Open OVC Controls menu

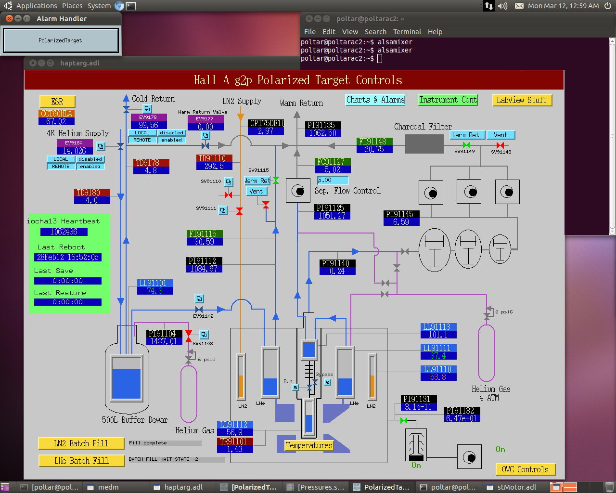526,469
